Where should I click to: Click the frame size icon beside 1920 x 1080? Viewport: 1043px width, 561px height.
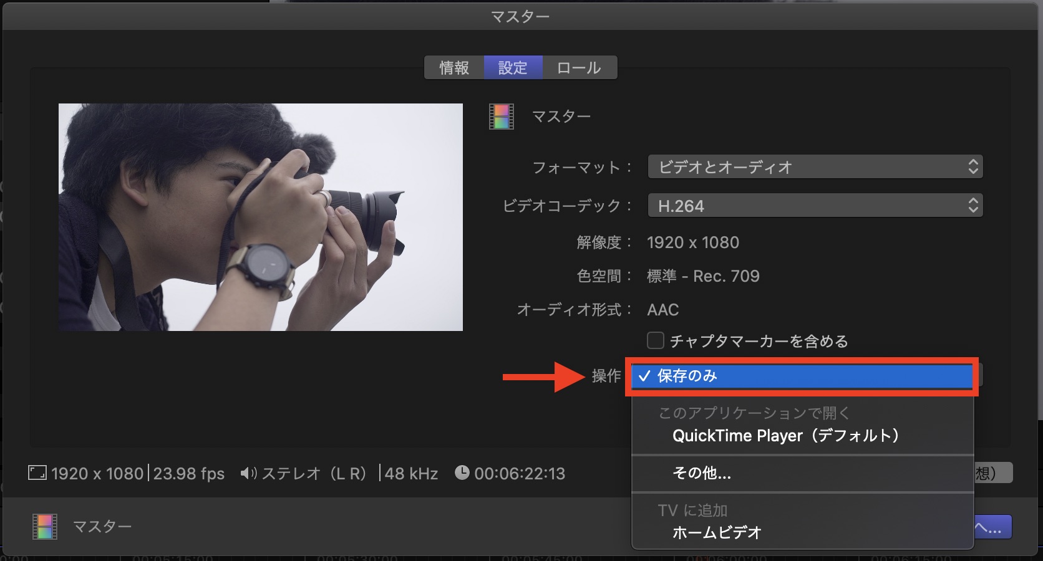point(37,472)
